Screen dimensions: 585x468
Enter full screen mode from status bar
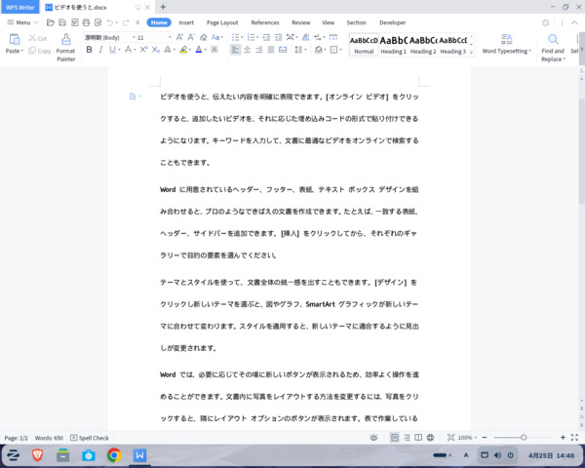(x=574, y=438)
